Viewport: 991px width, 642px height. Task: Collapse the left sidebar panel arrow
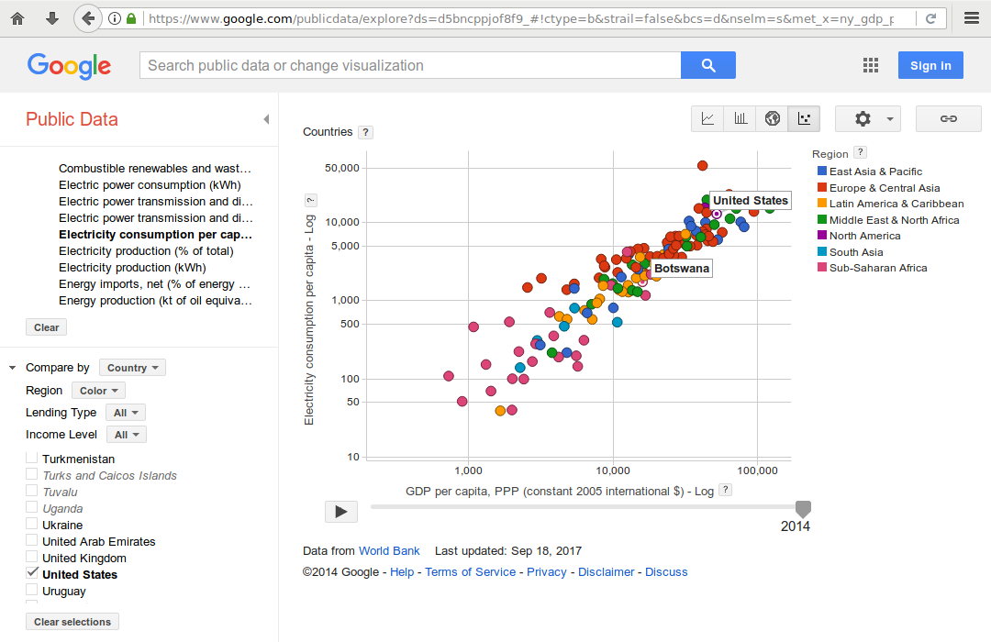click(x=266, y=119)
